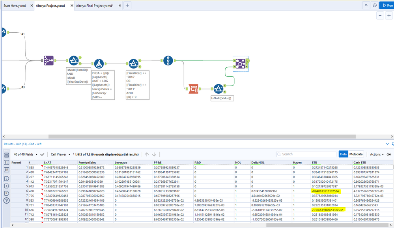Click the L output anchor icon in Results panel
This screenshot has height=228, width=394.
pyautogui.click(x=7, y=179)
